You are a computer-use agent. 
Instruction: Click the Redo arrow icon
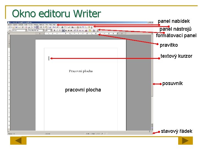coord(58,27)
